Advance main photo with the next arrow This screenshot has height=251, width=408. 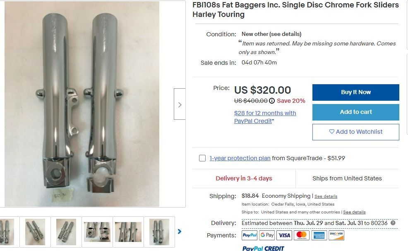(x=180, y=104)
